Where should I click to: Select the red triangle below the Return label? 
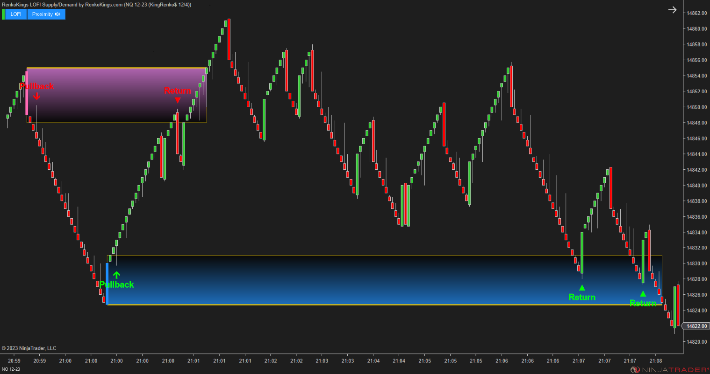(x=178, y=99)
